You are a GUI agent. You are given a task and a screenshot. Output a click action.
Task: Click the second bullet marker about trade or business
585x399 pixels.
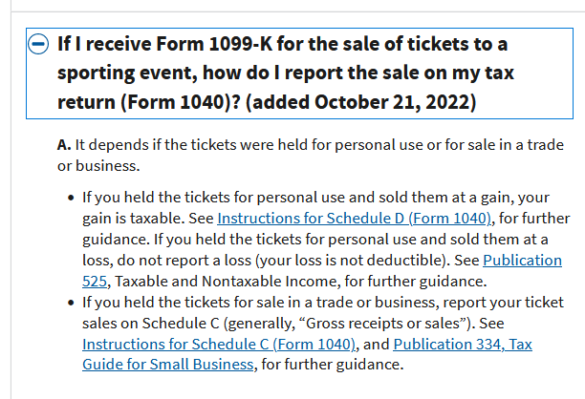tap(72, 303)
